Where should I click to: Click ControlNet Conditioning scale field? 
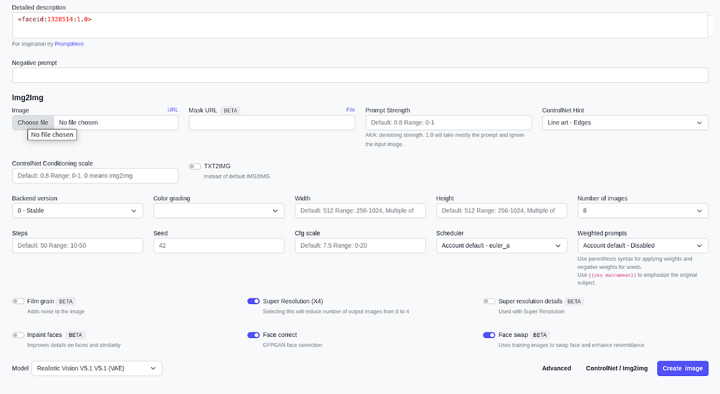(x=95, y=176)
